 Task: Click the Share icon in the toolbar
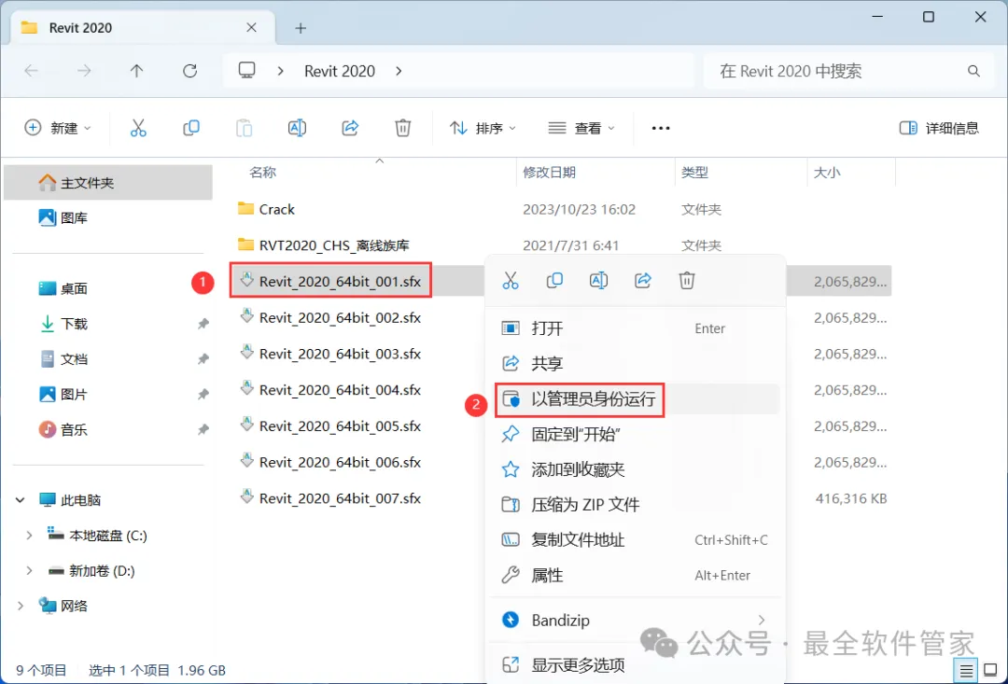tap(350, 128)
